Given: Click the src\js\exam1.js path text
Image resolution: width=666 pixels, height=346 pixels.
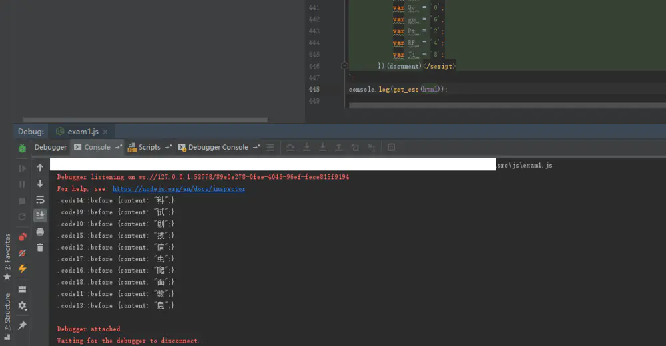Looking at the screenshot, I should tap(525, 166).
